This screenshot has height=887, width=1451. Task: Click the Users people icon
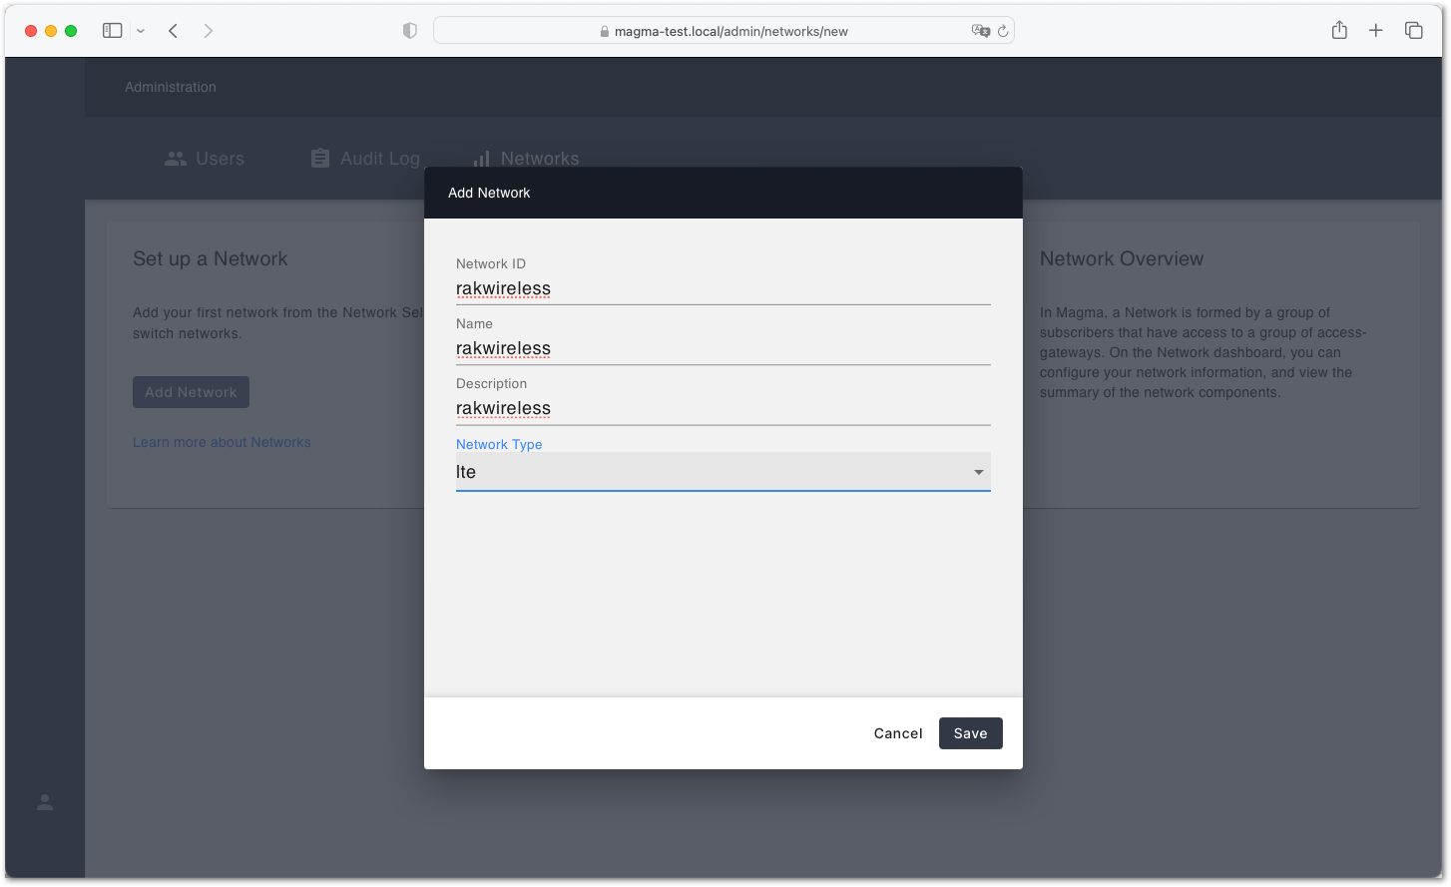tap(176, 159)
